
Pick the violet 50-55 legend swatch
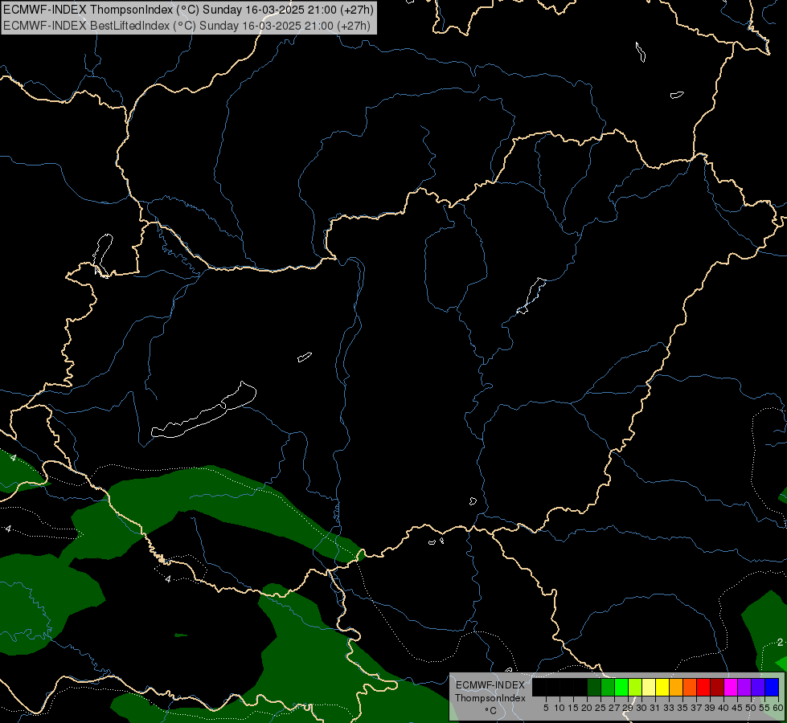(x=758, y=688)
